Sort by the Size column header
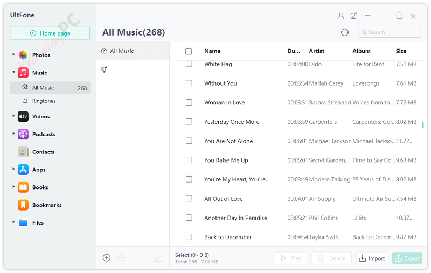This screenshot has height=273, width=431. [x=401, y=51]
